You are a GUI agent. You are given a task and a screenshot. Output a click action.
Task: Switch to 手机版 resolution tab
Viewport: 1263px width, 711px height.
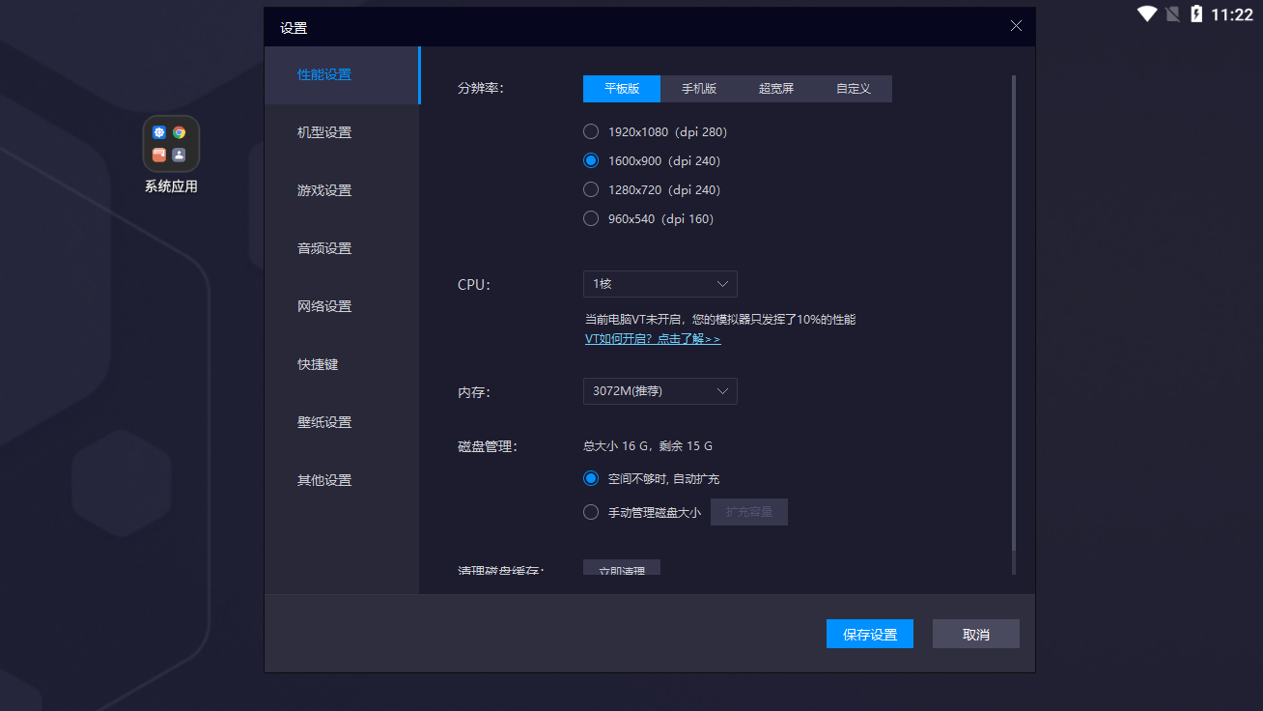click(x=699, y=89)
